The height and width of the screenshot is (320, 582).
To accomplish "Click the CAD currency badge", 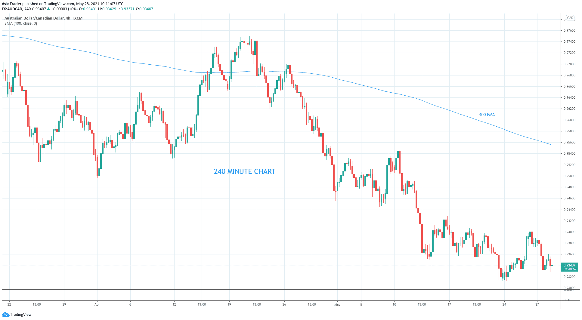I will click(570, 18).
